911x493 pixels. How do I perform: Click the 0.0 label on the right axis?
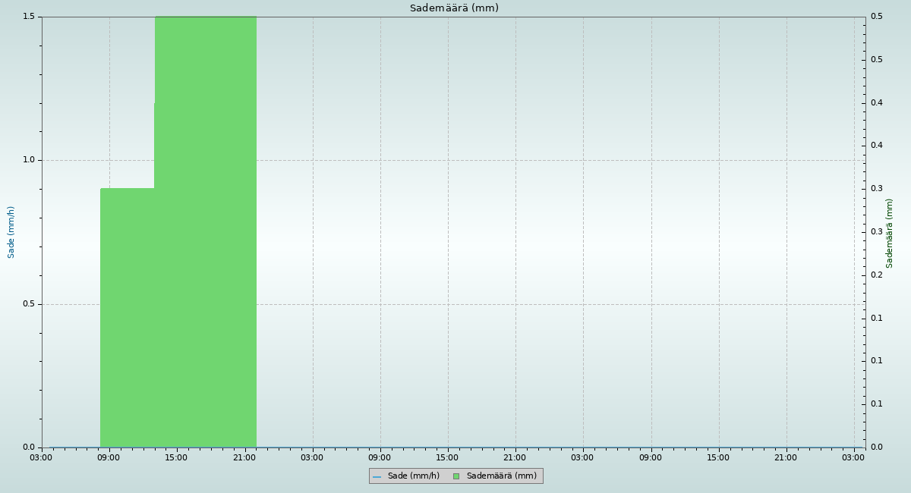click(x=876, y=447)
